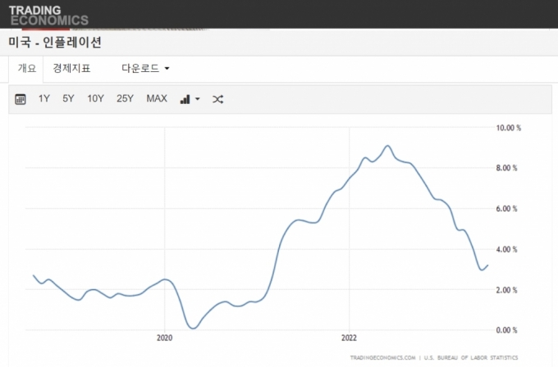This screenshot has width=558, height=367.
Task: Expand the 다운로드 dropdown menu
Action: (x=145, y=68)
